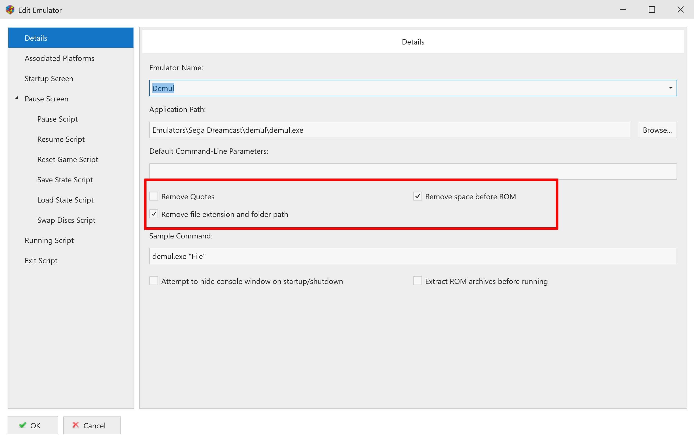Viewport: 694px width, 441px height.
Task: Maximize the Edit Emulator window
Action: [652, 10]
